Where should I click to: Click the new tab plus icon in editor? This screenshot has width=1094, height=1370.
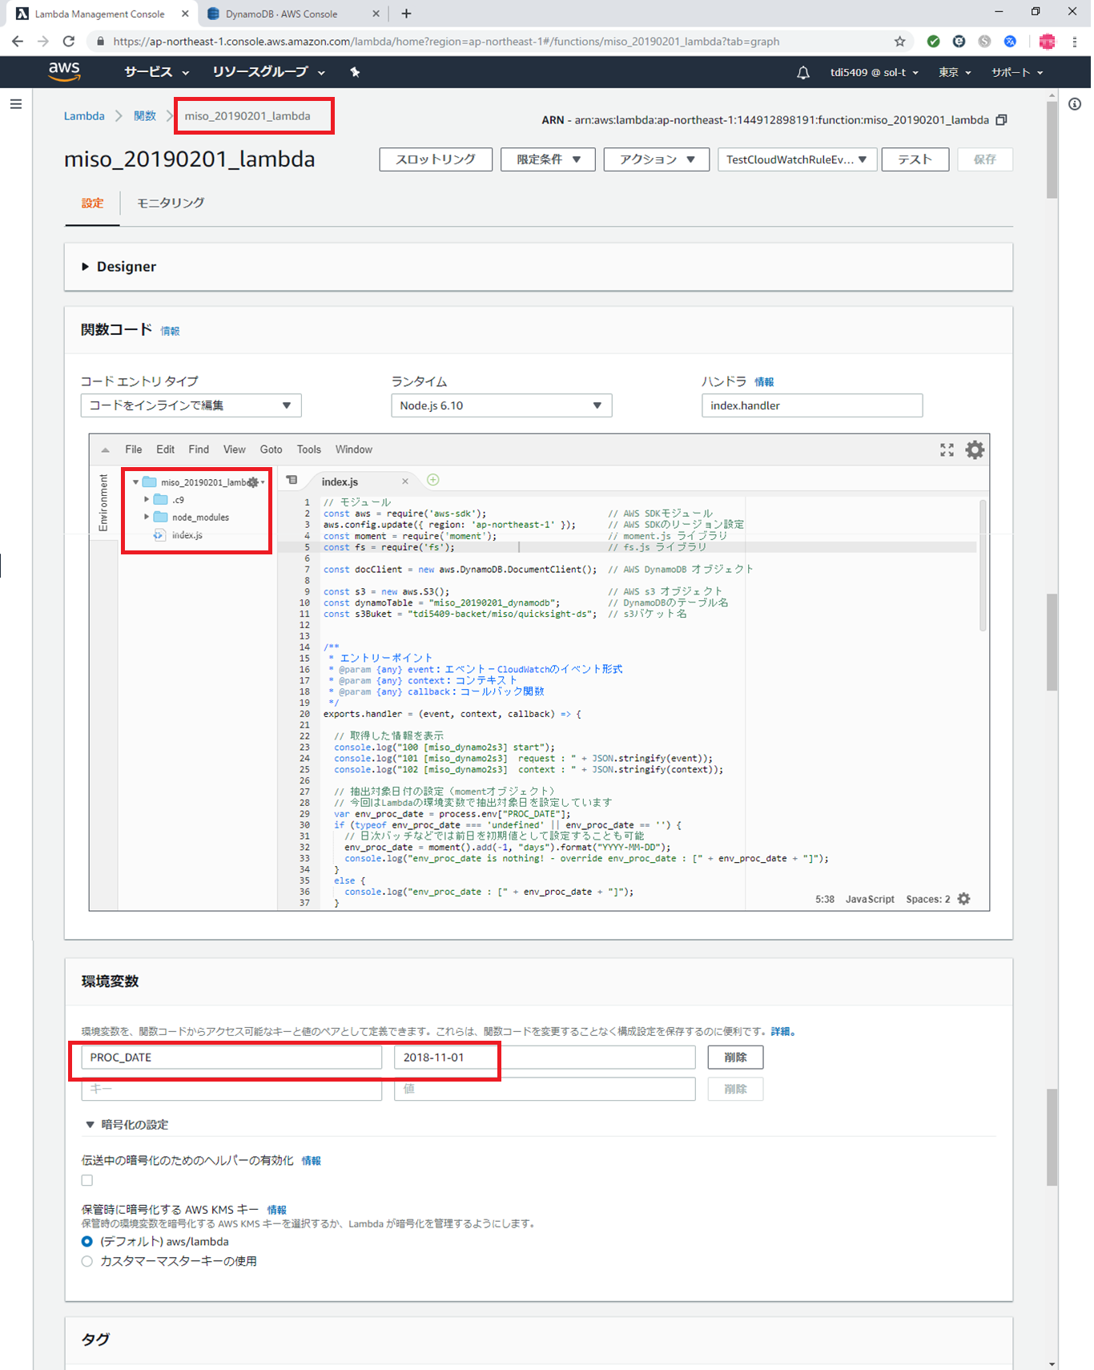click(x=433, y=480)
